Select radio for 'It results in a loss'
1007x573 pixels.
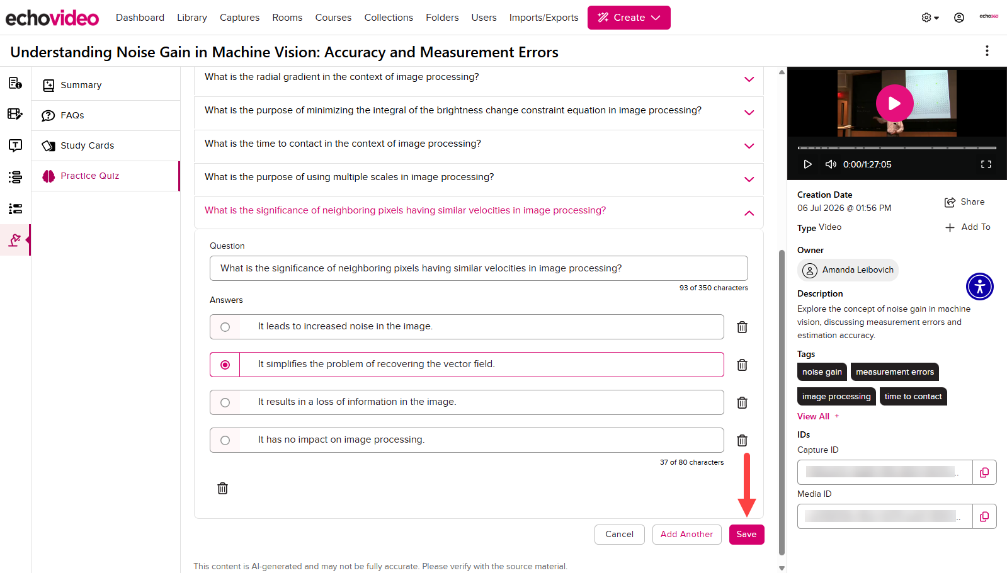click(225, 402)
